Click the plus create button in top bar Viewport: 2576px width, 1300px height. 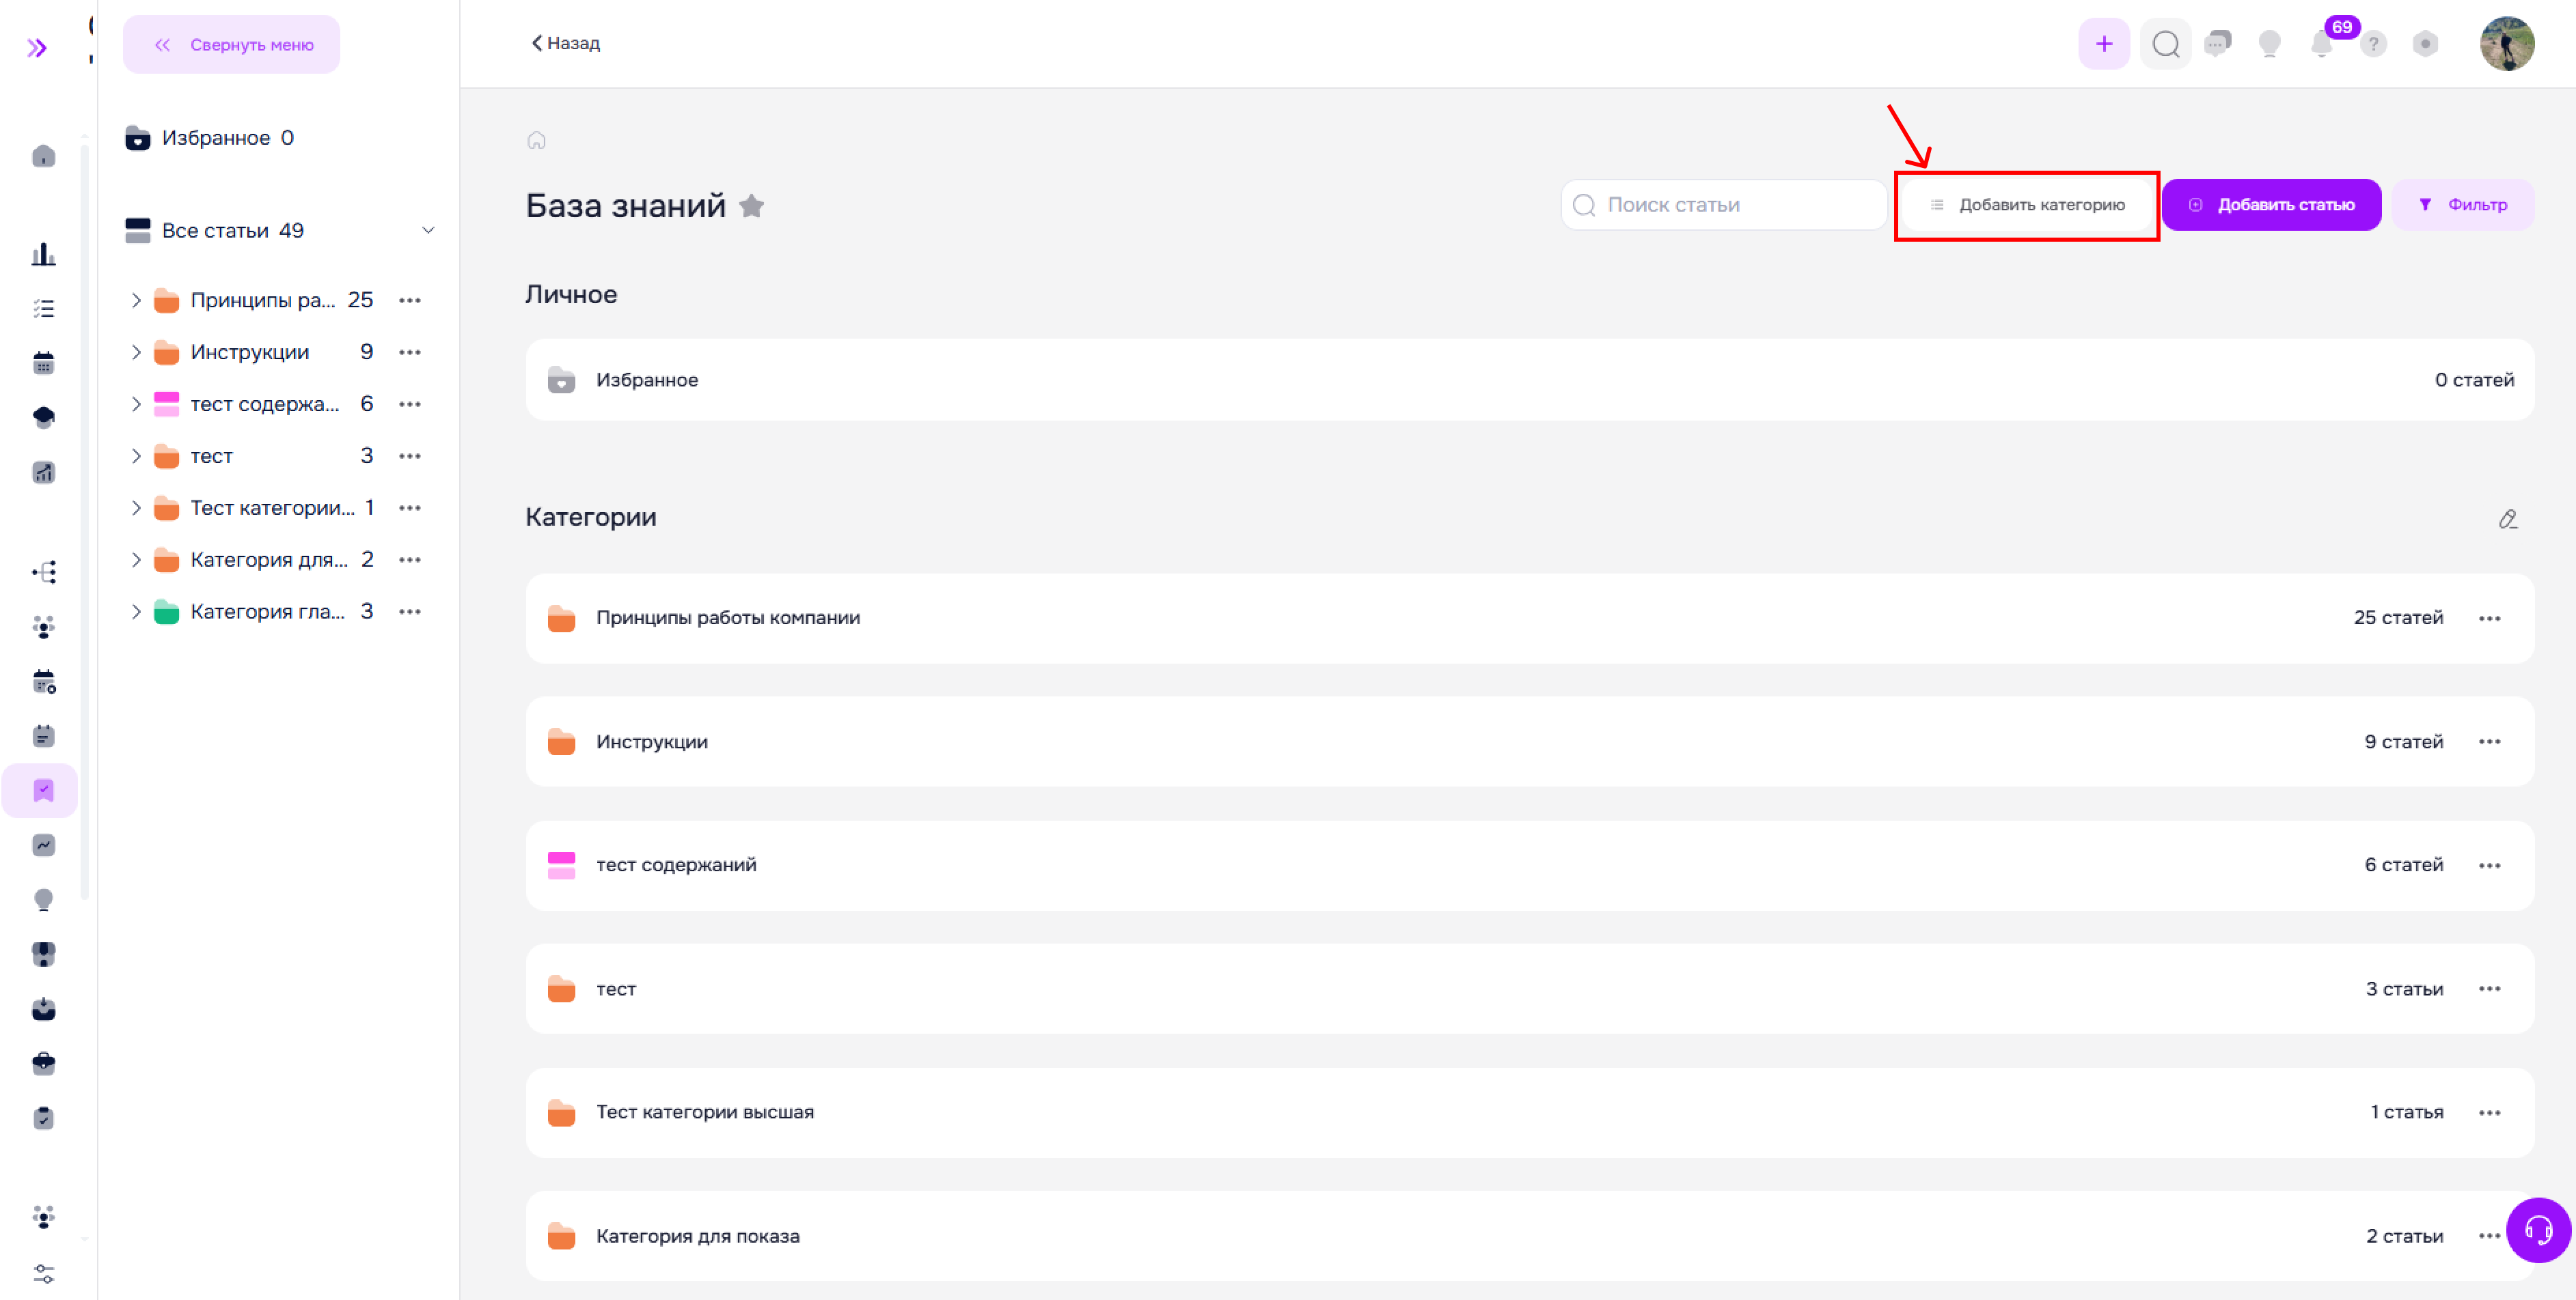coord(2104,44)
